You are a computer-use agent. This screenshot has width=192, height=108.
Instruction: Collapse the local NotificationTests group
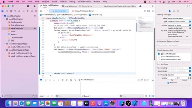click(x=5, y=44)
